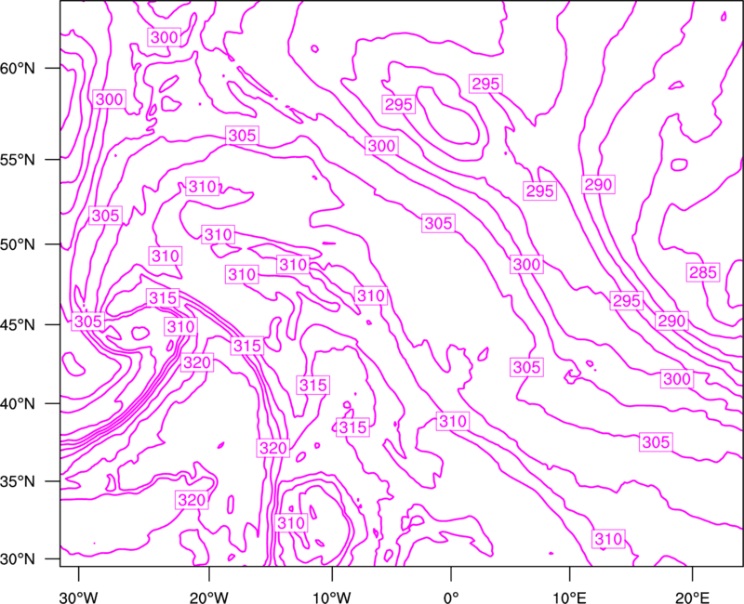Click the 10°E longitude axis label

(569, 597)
